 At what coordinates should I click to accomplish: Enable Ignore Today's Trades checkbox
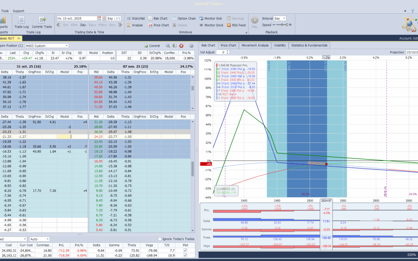pyautogui.click(x=160, y=239)
